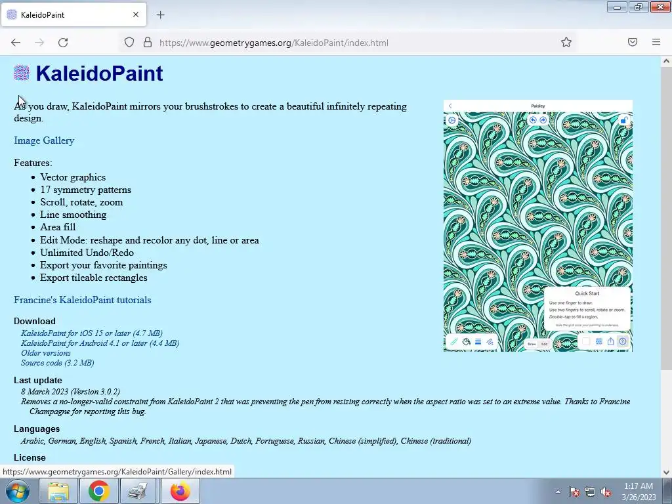
Task: Open the printer/fax taskbar application
Action: pos(139,491)
